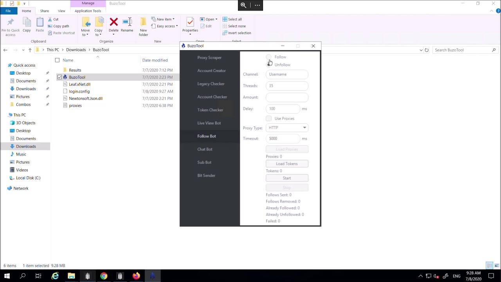
Task: Switch to the Share ribbon tab
Action: pos(44,11)
